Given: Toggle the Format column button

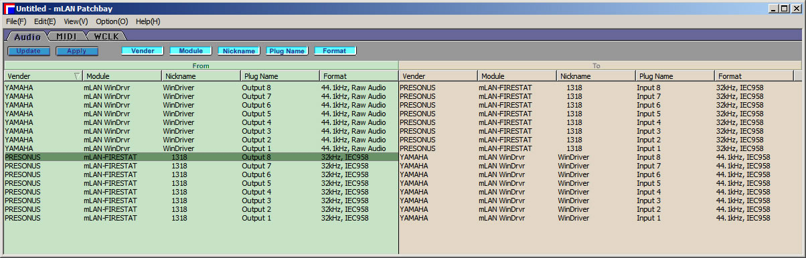Looking at the screenshot, I should pyautogui.click(x=335, y=51).
